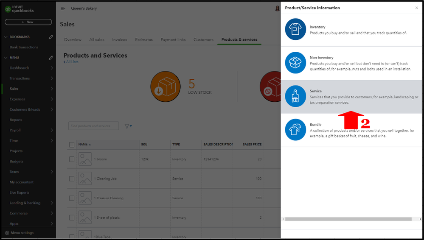Check the box for 1 Sheet of plastic
The height and width of the screenshot is (240, 424).
click(x=72, y=218)
